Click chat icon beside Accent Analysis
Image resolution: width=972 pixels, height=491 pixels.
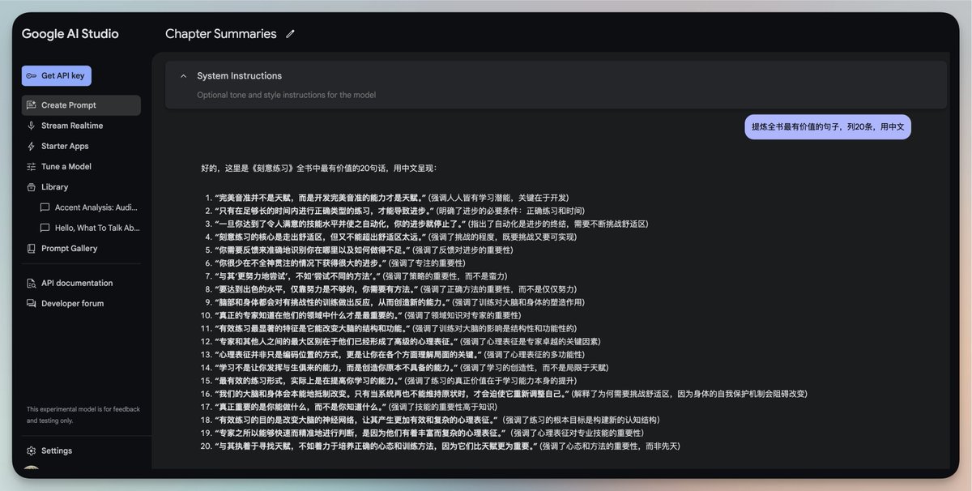pyautogui.click(x=45, y=207)
